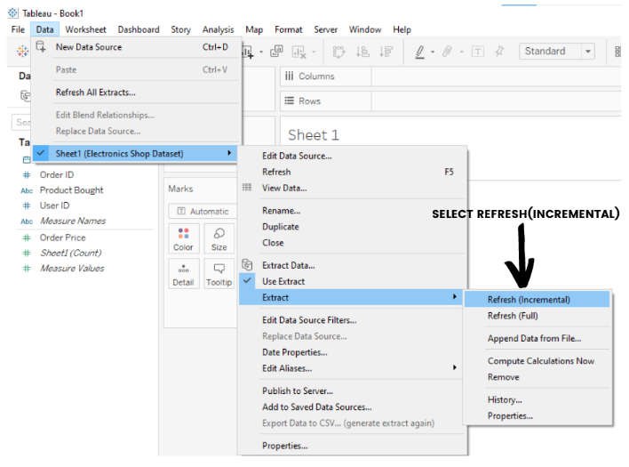Click the Extract Data icon in submenu

pyautogui.click(x=247, y=264)
